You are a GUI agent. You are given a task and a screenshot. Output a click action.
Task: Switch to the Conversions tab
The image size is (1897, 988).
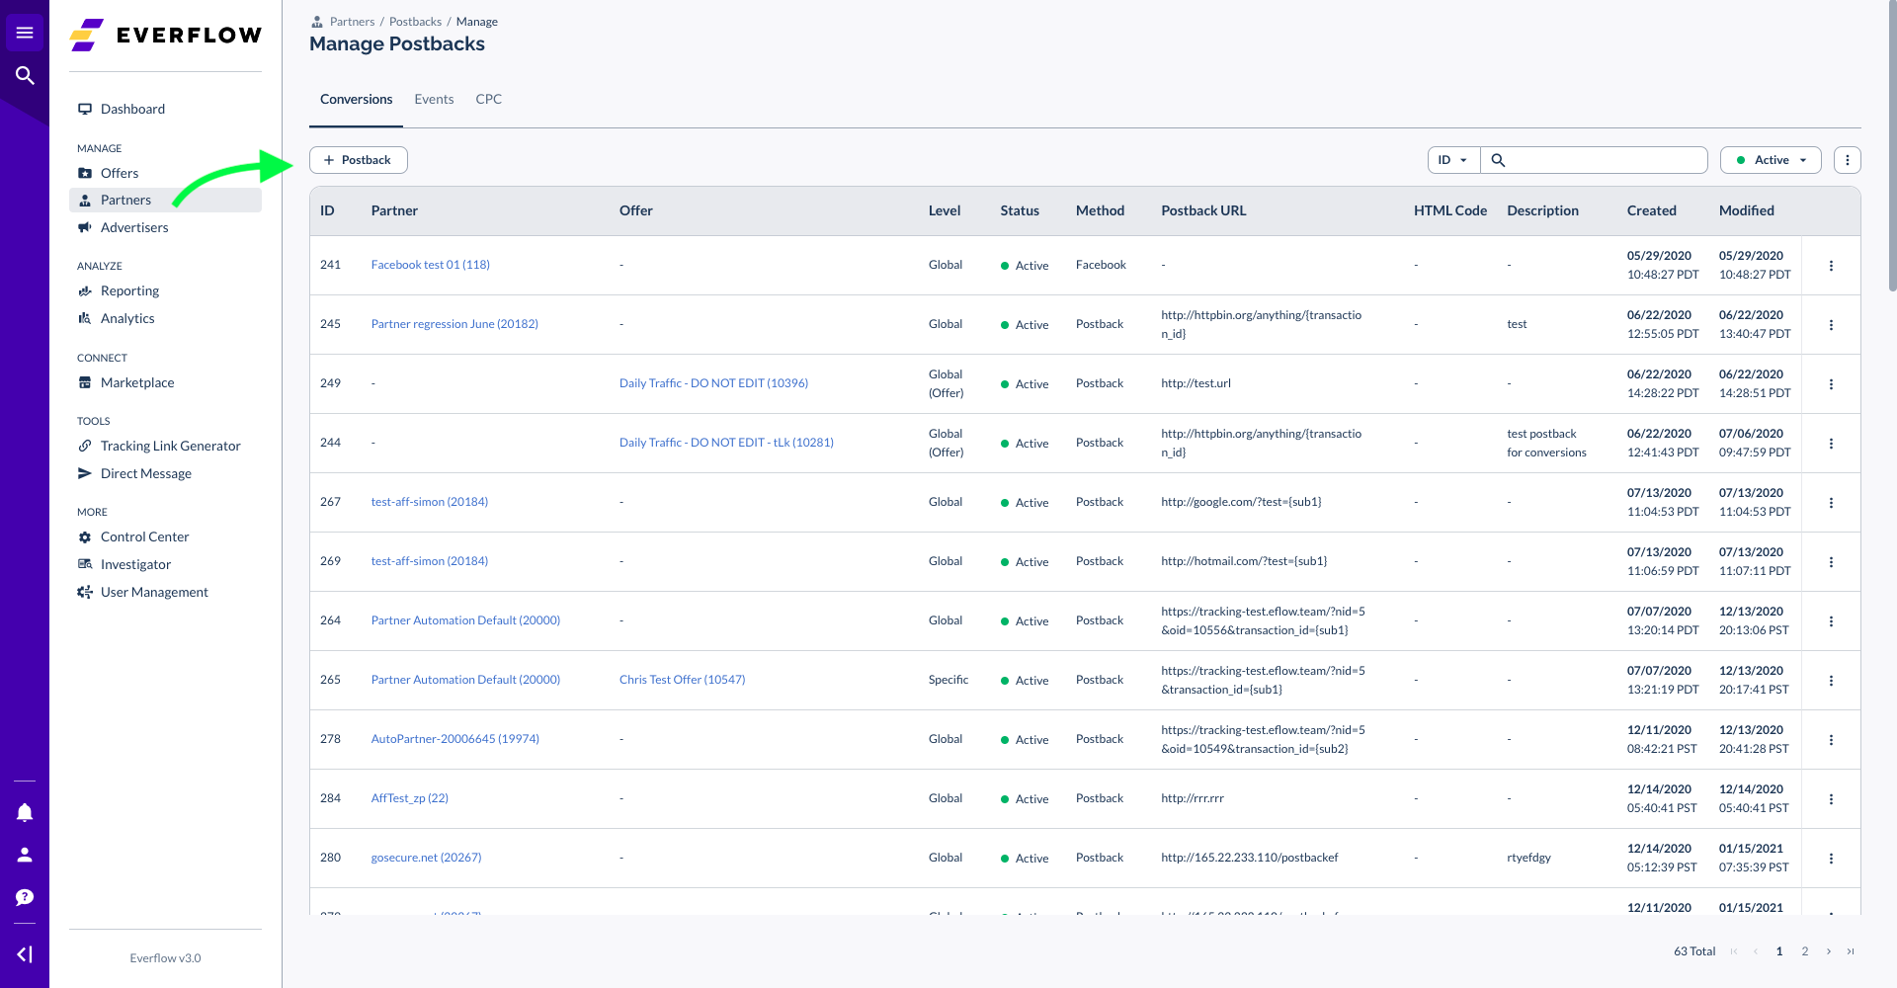(356, 99)
